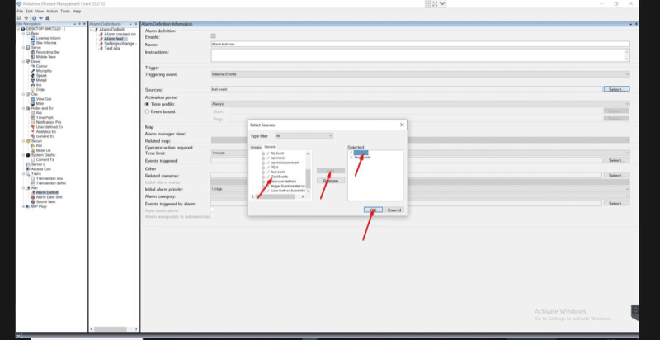Close the Site Navigation panel
The width and height of the screenshot is (660, 340).
(x=84, y=24)
